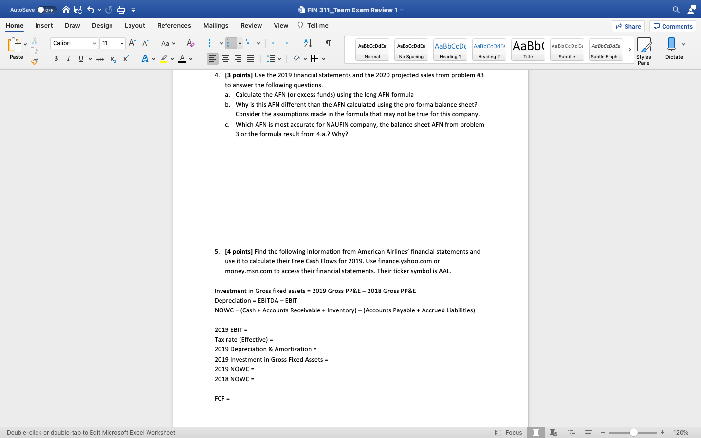
Task: Show paragraph formatting marks
Action: (x=327, y=43)
